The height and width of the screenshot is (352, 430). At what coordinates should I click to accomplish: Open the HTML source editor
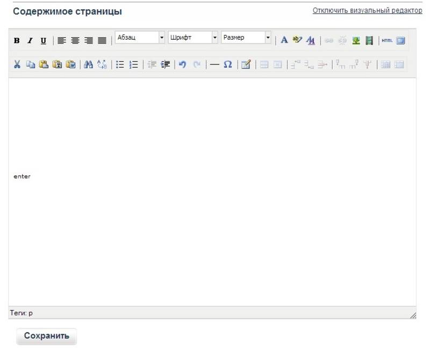387,40
